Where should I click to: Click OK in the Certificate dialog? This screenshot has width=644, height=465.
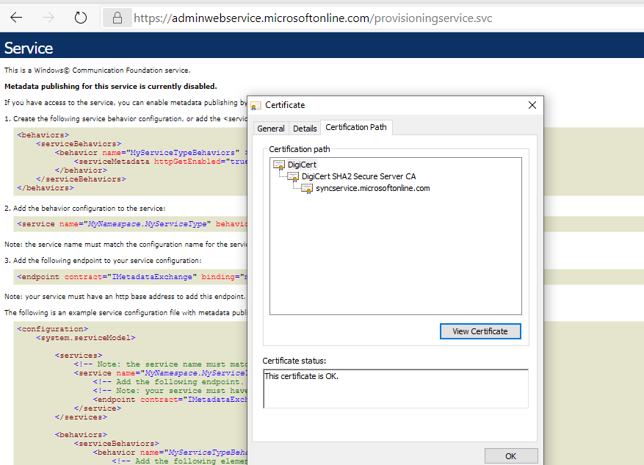(511, 456)
